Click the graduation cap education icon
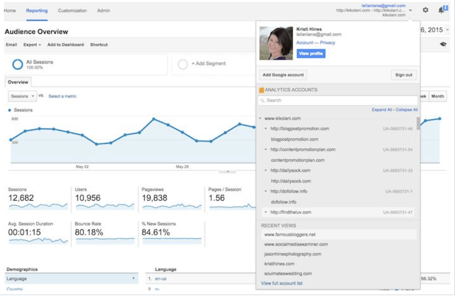Viewport: 455px width, 296px height. (443, 45)
